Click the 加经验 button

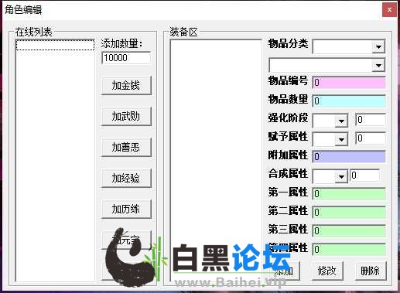(x=126, y=178)
